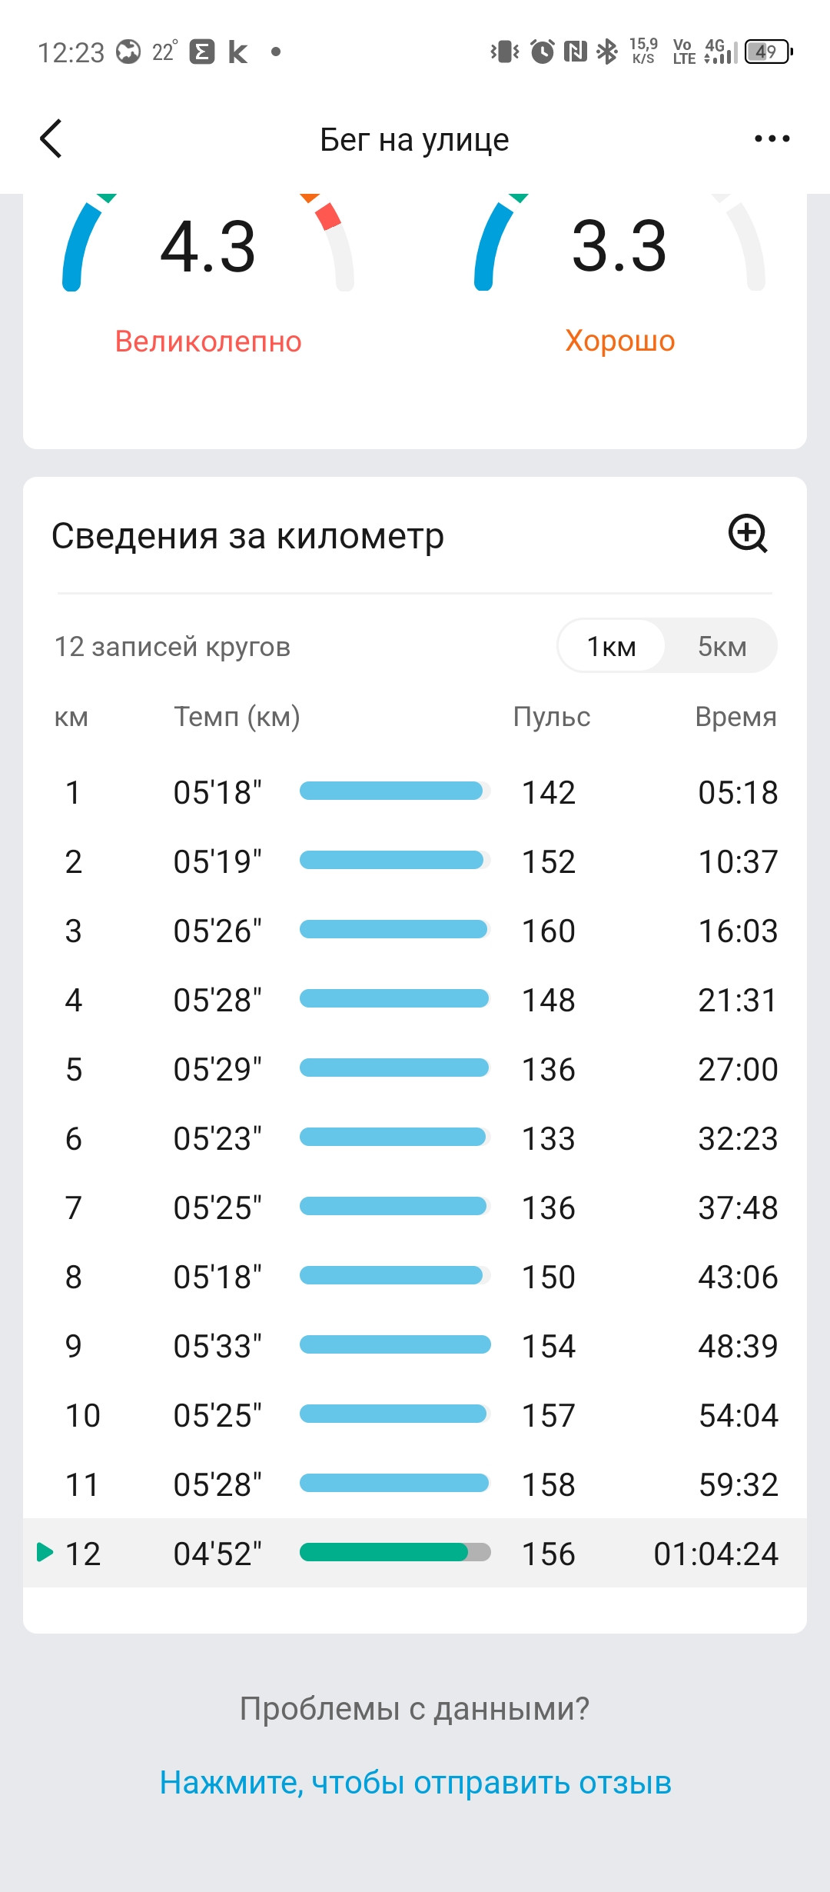The image size is (830, 1892).
Task: Tap the Пульс column header
Action: (552, 717)
